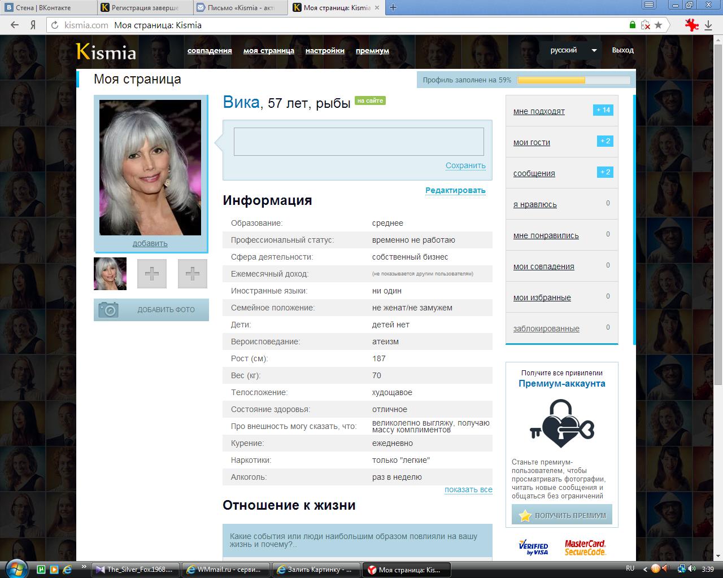
Task: Open заблокированные sidebar link
Action: pyautogui.click(x=546, y=329)
